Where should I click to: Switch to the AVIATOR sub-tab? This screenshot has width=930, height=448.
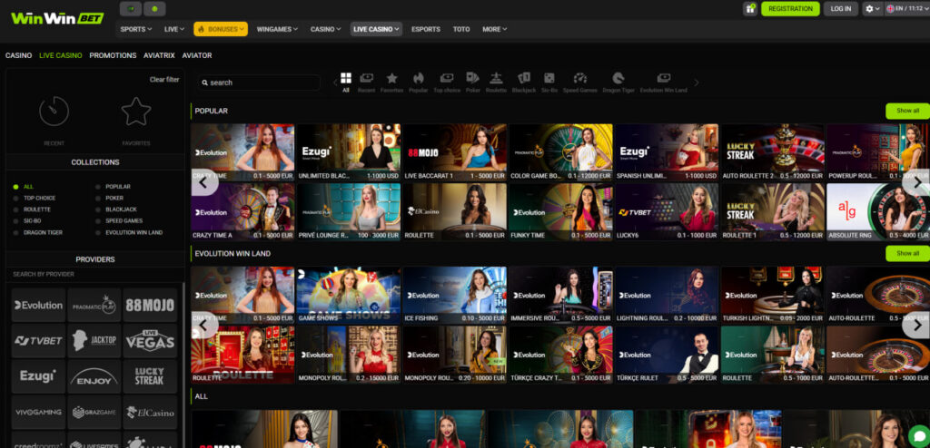tap(197, 55)
